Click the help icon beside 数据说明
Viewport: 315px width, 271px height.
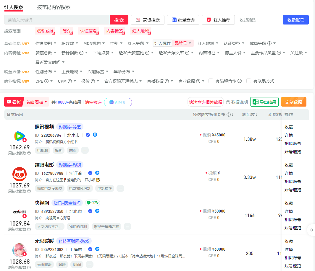[228, 102]
